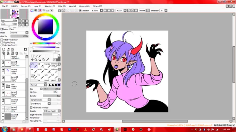Select the lasso selection tool
Screen dimensions: 236x132
click(36, 56)
